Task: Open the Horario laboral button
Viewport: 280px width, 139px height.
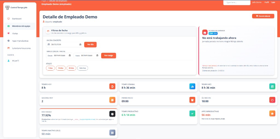Action: (263, 16)
